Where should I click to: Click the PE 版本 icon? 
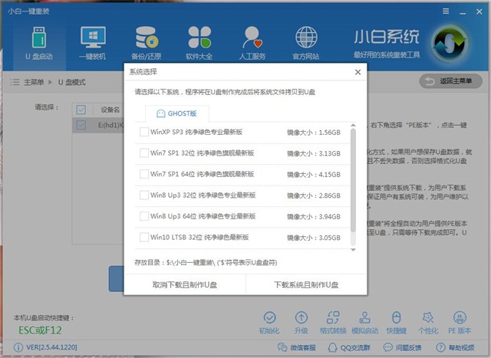click(x=460, y=317)
